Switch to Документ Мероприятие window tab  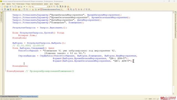click(x=9, y=96)
